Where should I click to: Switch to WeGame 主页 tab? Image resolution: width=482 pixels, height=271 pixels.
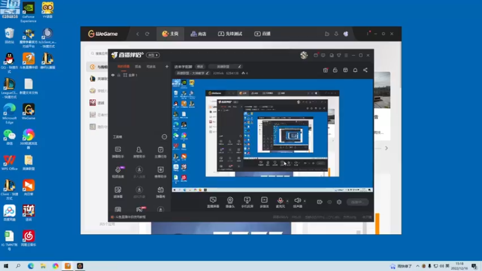point(171,34)
